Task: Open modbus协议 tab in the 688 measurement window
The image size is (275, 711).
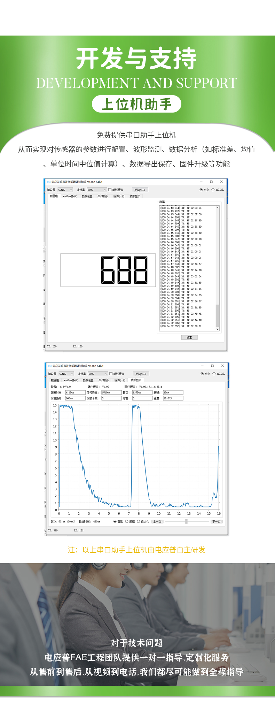Action: pos(70,196)
